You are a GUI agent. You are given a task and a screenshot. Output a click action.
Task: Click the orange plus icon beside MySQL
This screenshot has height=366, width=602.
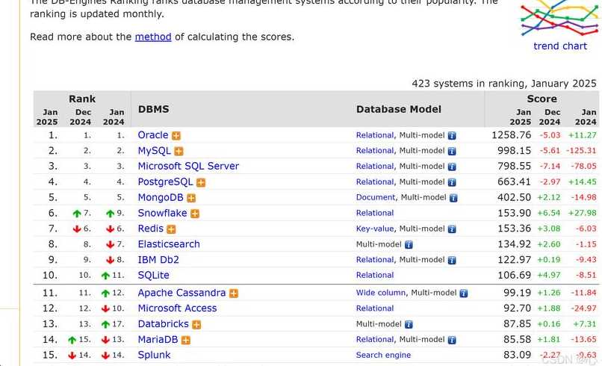click(x=179, y=152)
